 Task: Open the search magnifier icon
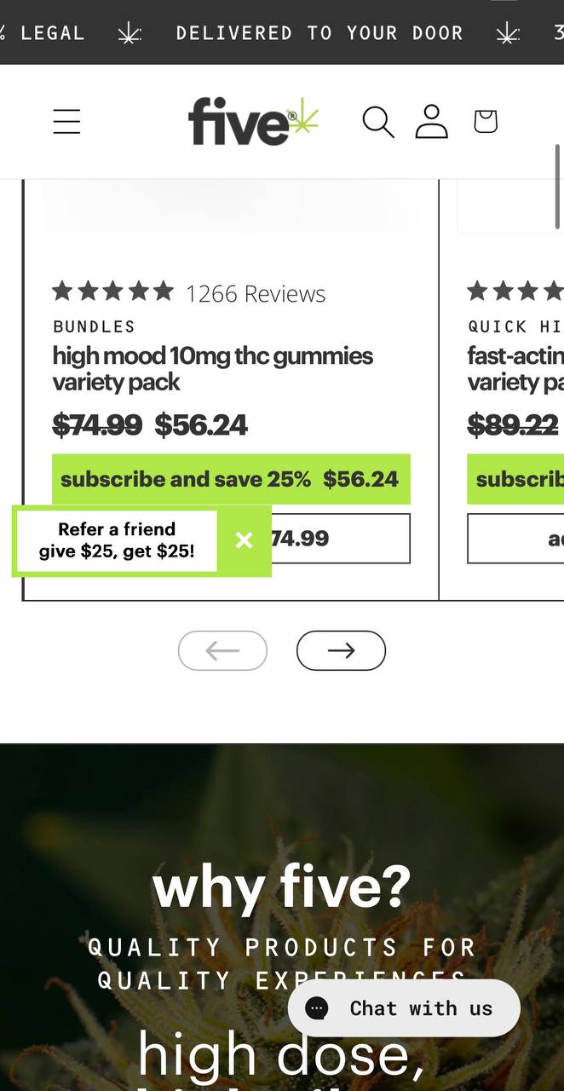coord(377,122)
